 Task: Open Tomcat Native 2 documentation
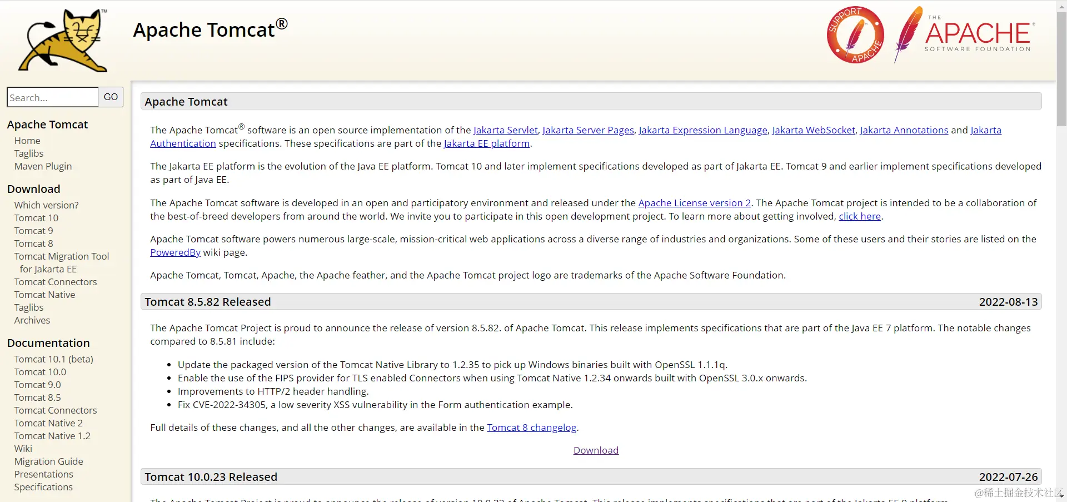48,423
